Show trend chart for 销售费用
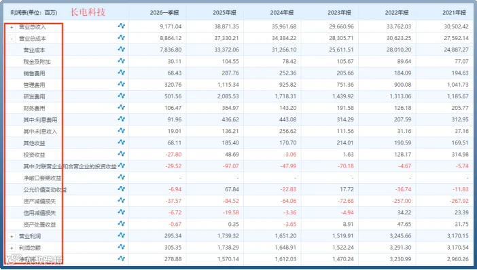Image resolution: width=477 pixels, height=270 pixels. [122, 73]
